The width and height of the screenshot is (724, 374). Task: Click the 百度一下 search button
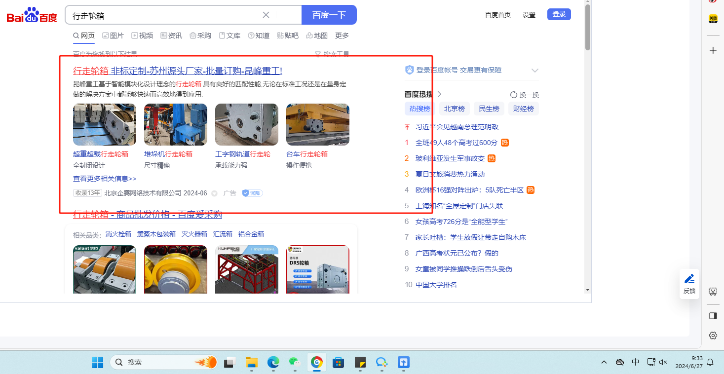tap(329, 15)
